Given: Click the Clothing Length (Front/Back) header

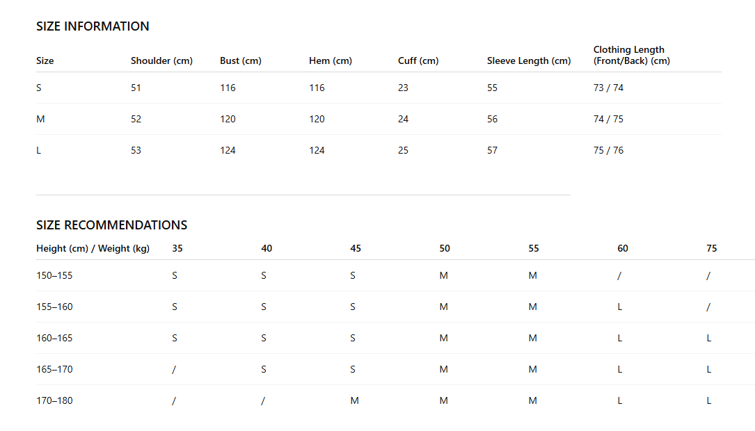Looking at the screenshot, I should tap(631, 56).
